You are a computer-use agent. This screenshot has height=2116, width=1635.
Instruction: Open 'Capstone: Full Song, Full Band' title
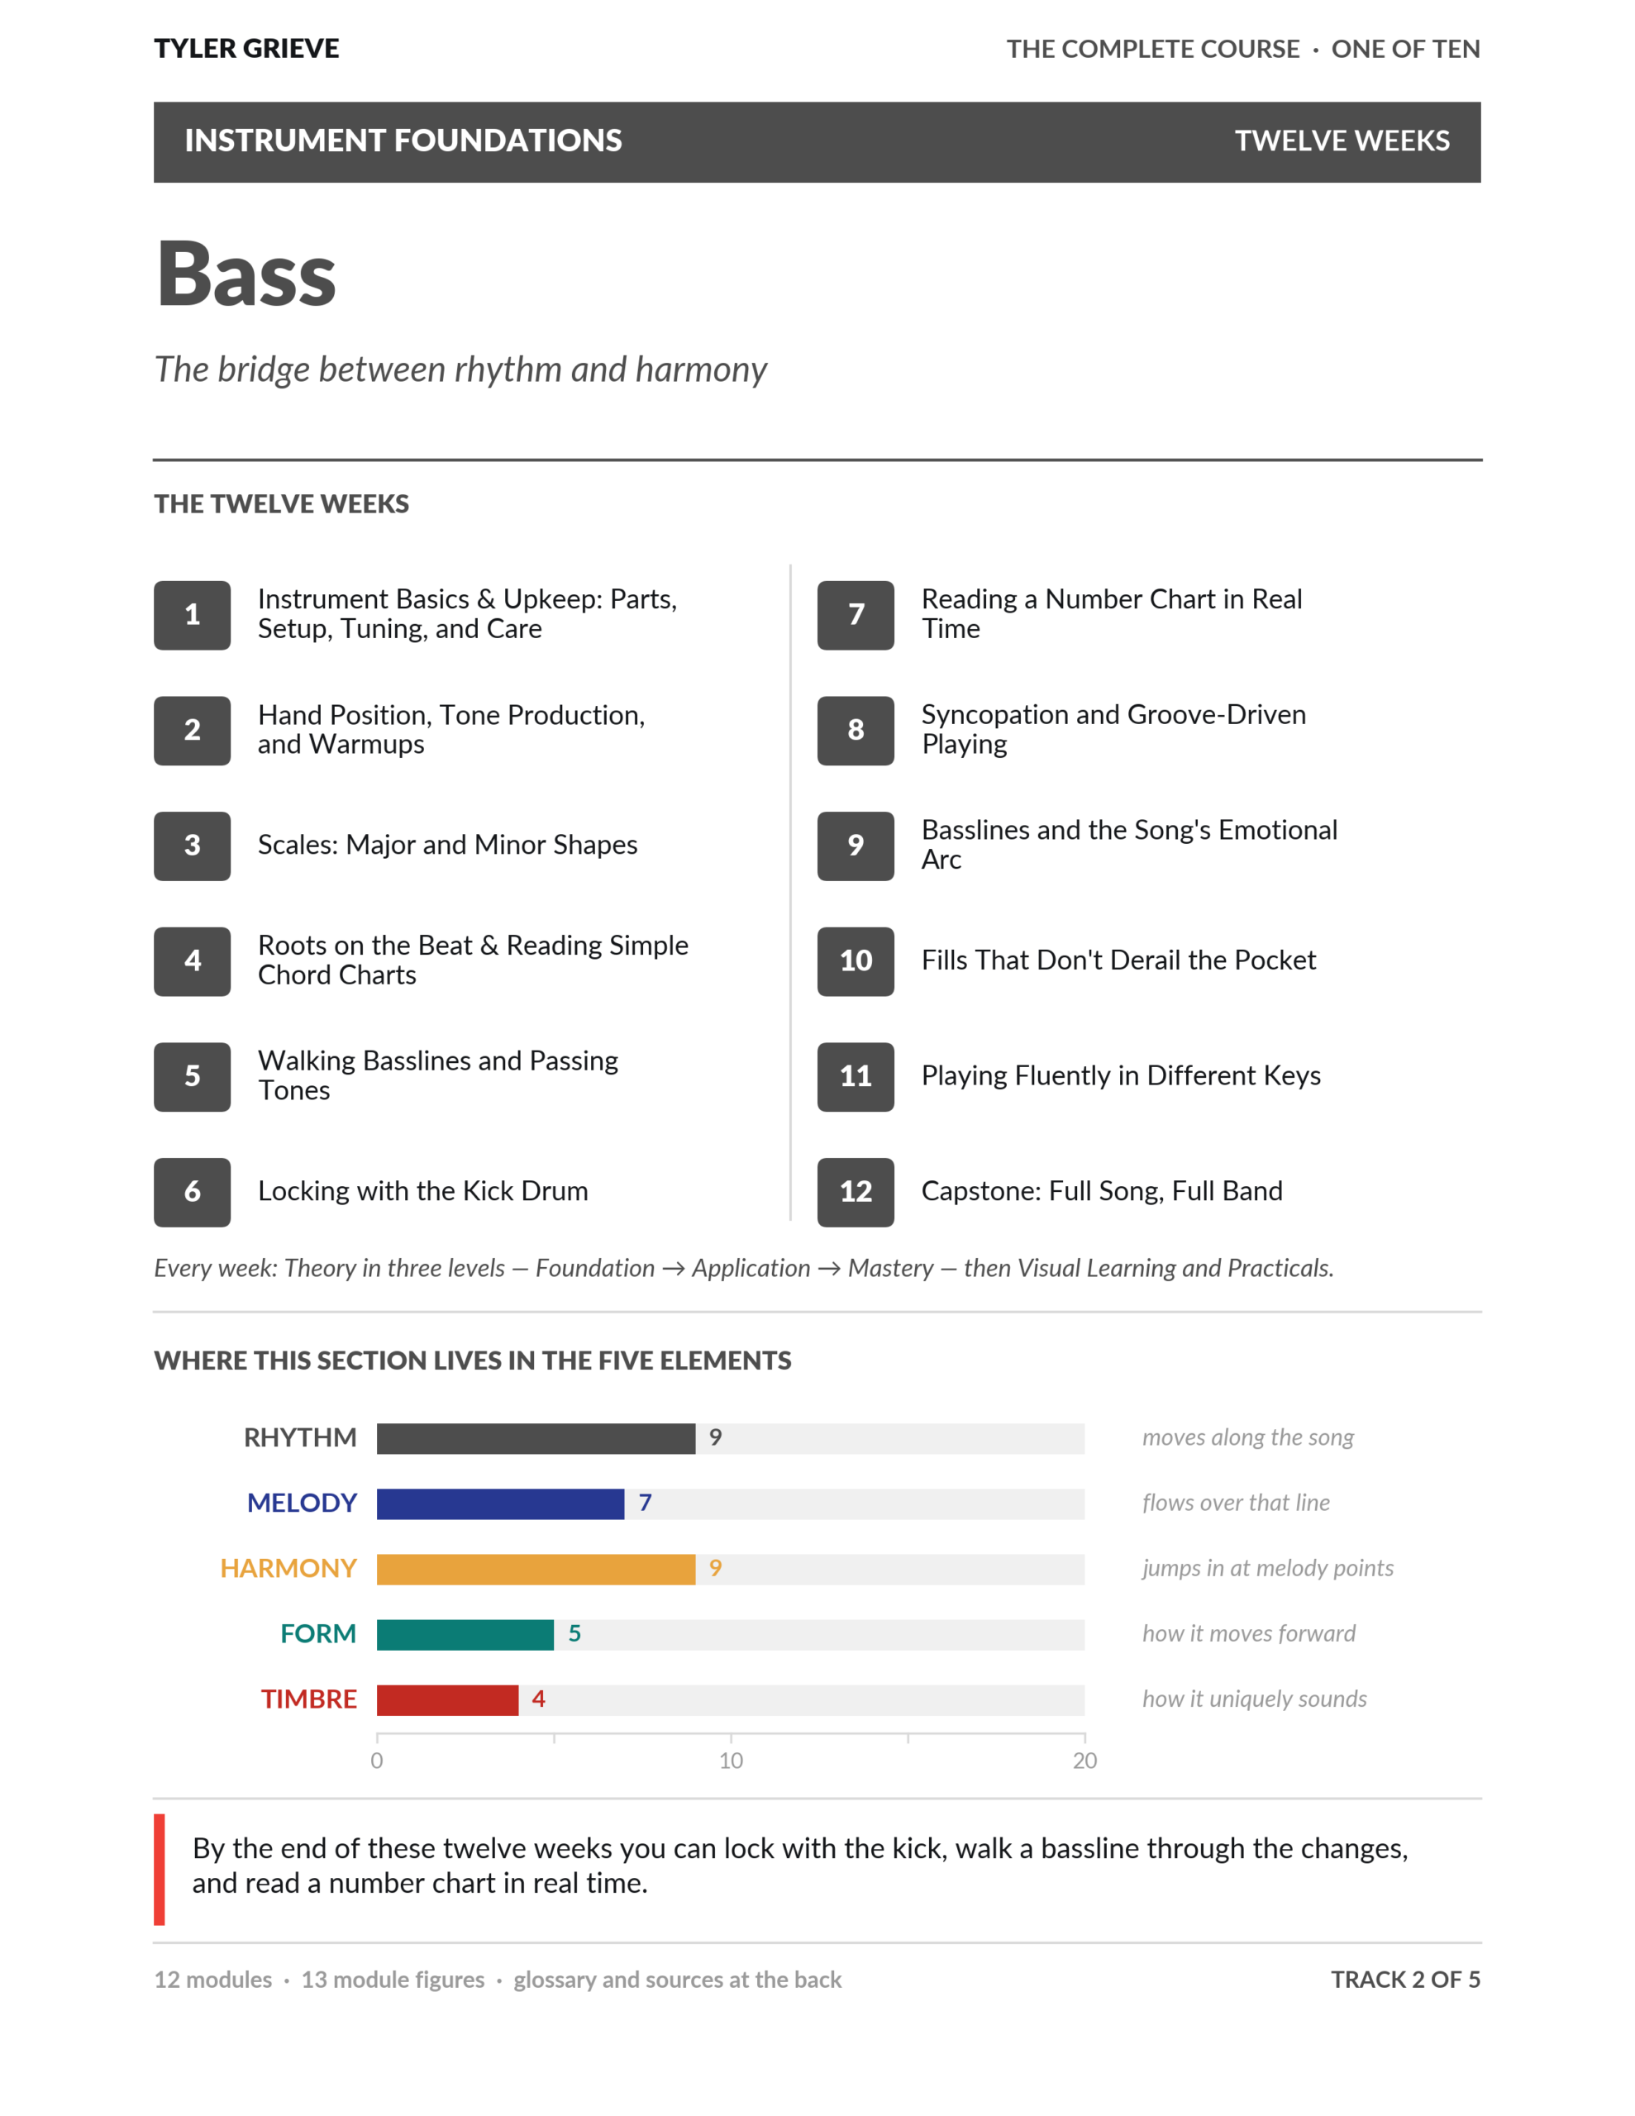tap(1102, 1191)
